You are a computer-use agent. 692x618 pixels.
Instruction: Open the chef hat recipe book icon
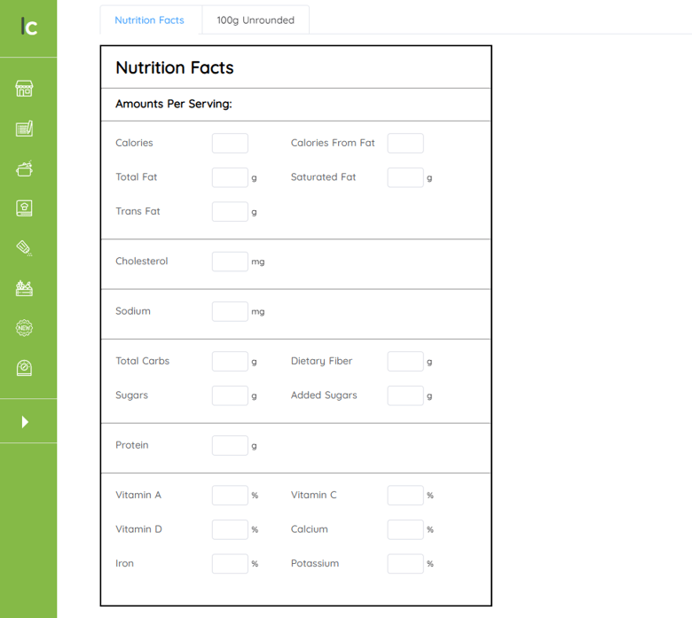coord(24,208)
